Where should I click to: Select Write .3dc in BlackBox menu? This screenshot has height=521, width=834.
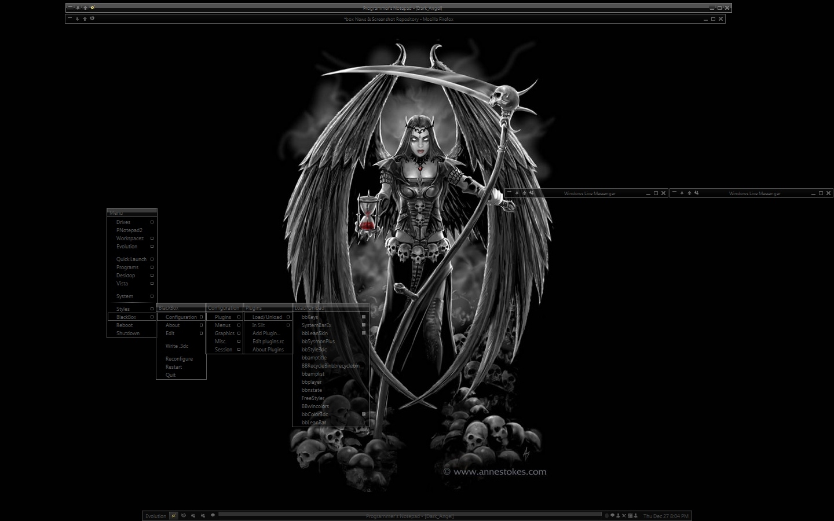coord(181,346)
